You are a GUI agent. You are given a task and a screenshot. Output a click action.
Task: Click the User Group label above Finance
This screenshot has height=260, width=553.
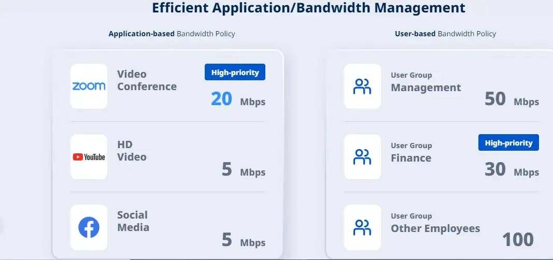pyautogui.click(x=411, y=146)
